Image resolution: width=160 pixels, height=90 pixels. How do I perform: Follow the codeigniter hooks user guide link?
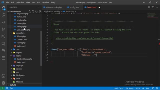point(84,38)
